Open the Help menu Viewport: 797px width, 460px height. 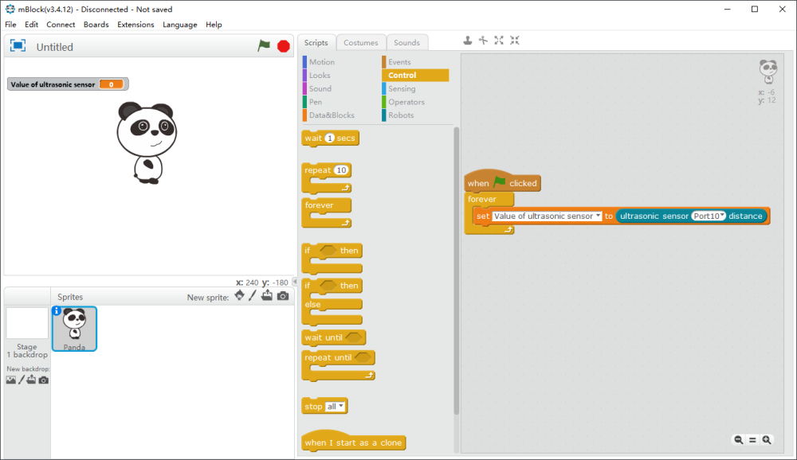[x=214, y=25]
